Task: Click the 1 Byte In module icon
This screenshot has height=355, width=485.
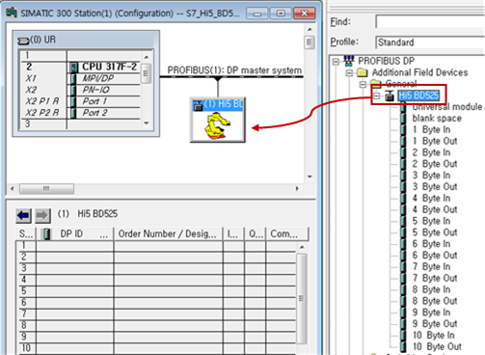Action: click(403, 130)
